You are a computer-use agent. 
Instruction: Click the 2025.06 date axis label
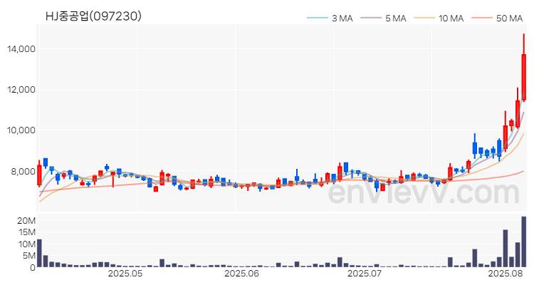click(242, 274)
